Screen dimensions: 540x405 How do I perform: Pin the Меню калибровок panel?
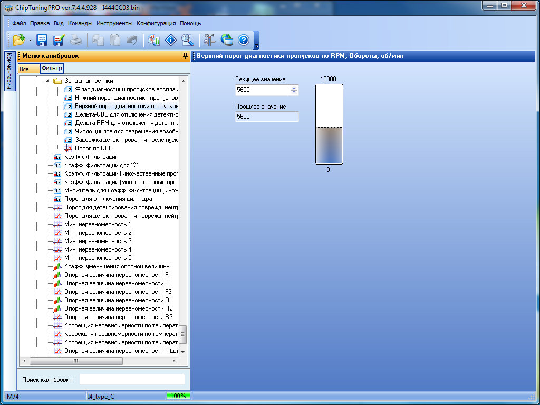(x=185, y=56)
